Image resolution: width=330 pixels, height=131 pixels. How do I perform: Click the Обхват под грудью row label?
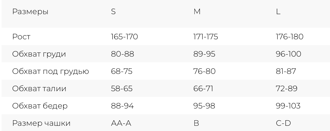(x=51, y=72)
